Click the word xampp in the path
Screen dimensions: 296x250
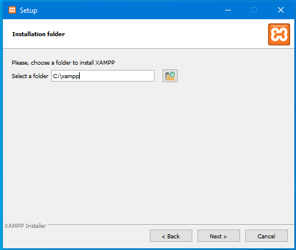point(71,76)
